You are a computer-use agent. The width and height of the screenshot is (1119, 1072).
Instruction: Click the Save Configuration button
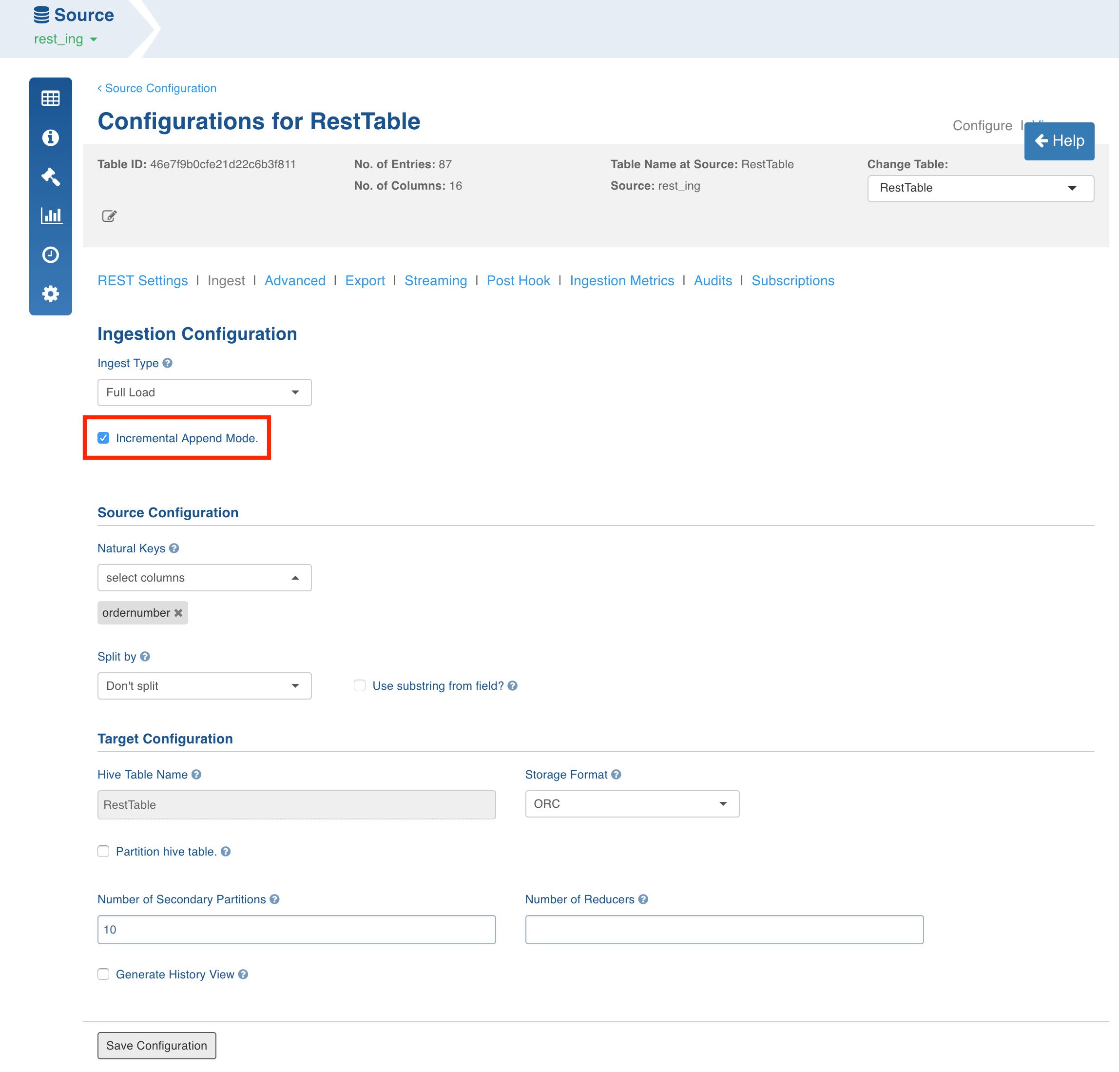point(156,1045)
